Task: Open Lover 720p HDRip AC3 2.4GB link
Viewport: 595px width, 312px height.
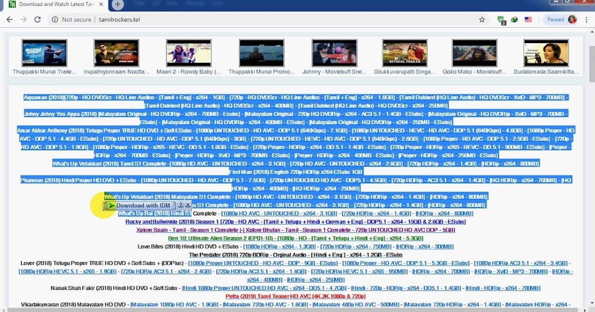Action: pos(167,271)
